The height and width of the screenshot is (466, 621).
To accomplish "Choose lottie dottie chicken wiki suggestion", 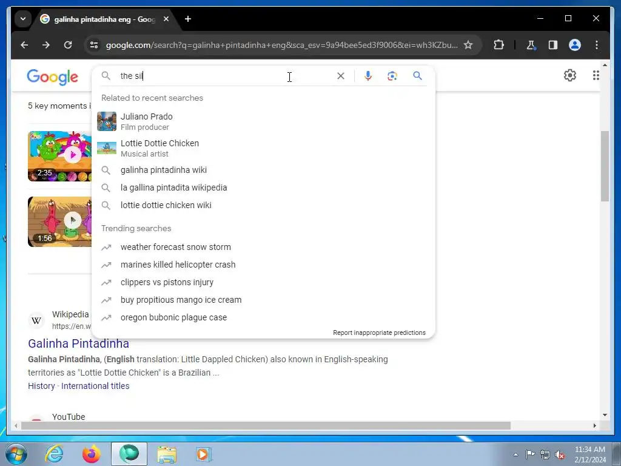I will coord(263,205).
